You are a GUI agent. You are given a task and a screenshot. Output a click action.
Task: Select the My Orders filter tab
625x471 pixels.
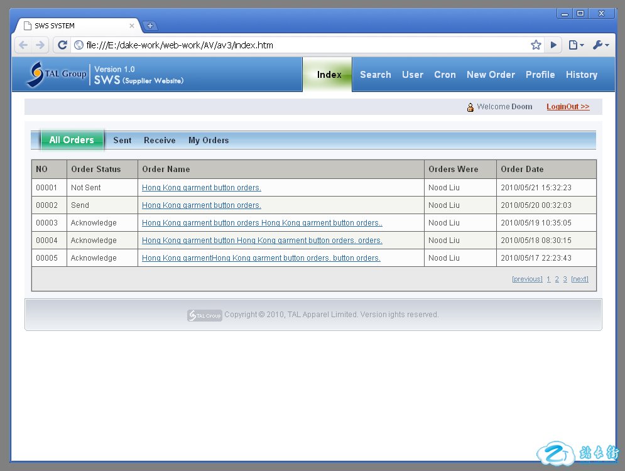coord(209,141)
